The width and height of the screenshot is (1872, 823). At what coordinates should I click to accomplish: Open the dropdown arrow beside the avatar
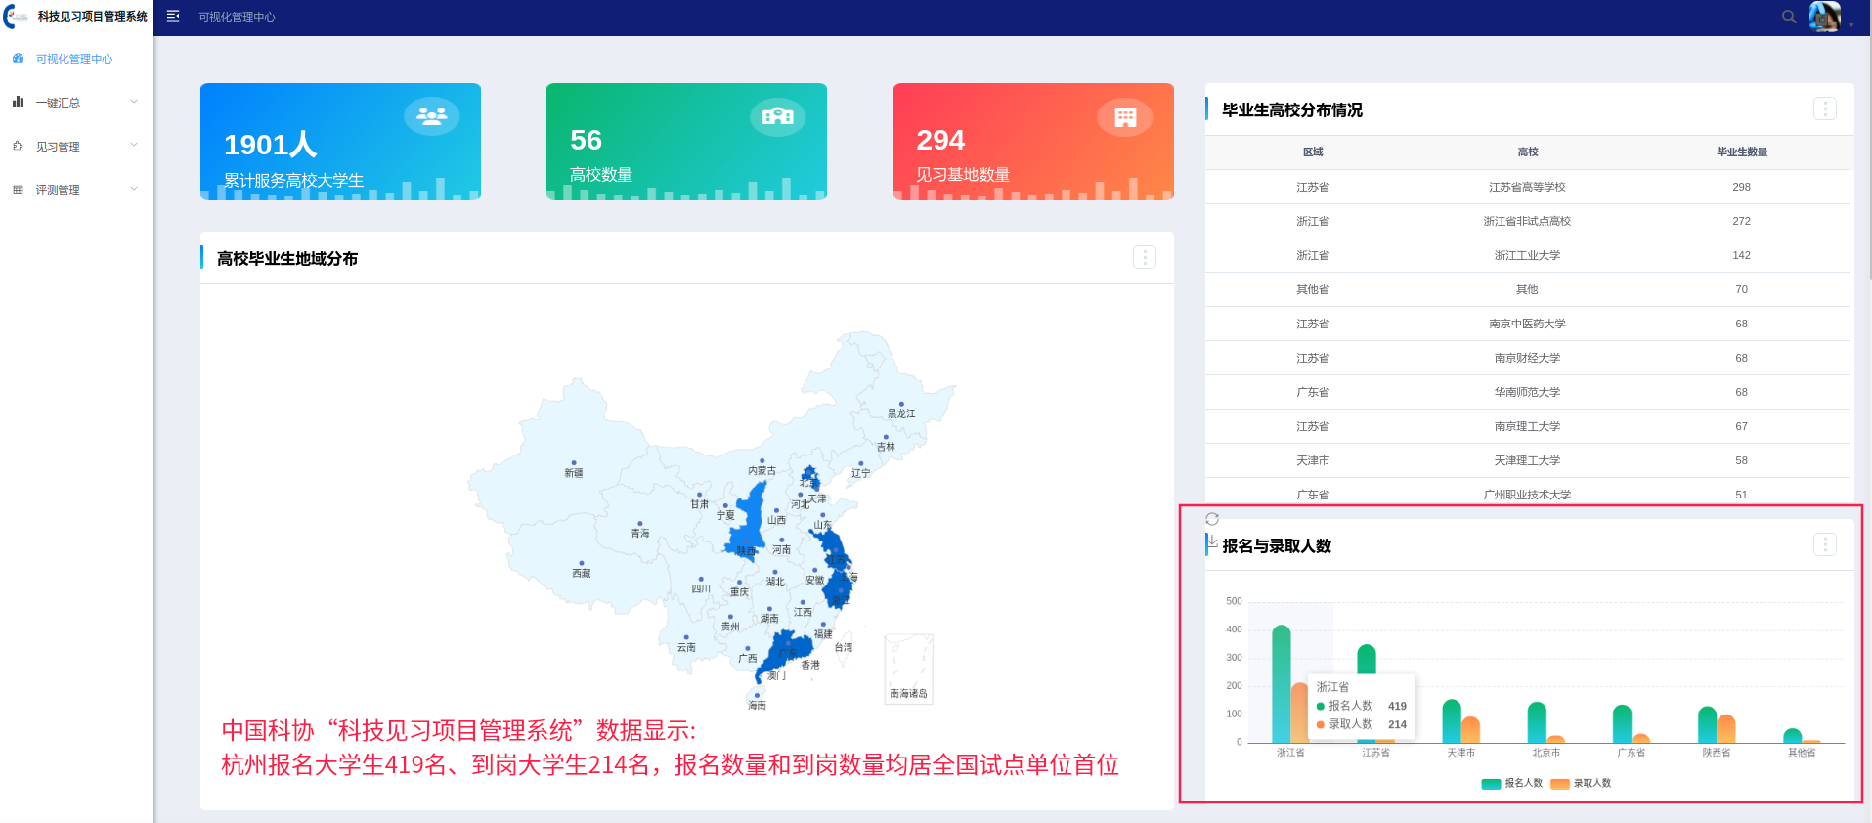[1851, 25]
